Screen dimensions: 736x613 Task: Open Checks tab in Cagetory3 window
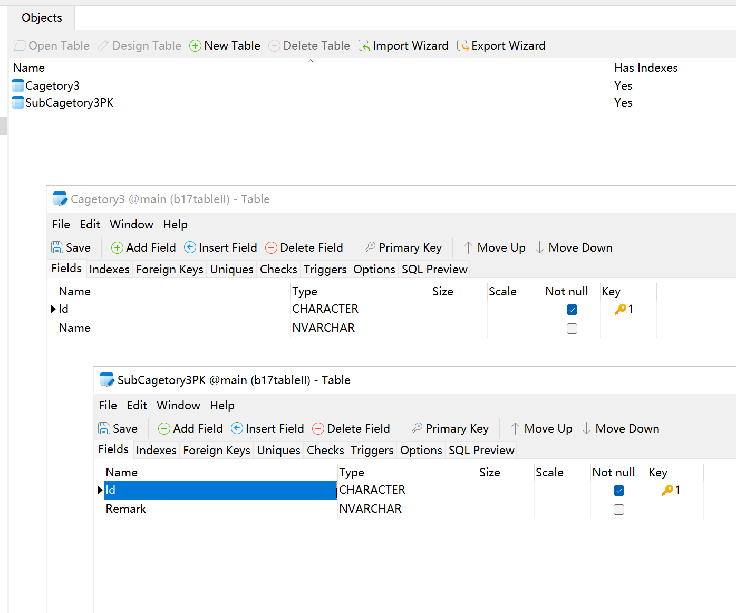click(x=278, y=270)
